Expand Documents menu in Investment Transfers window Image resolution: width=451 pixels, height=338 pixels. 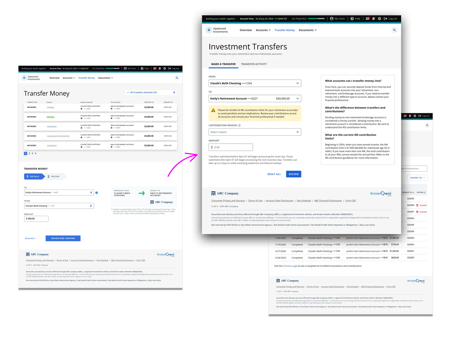(x=308, y=30)
